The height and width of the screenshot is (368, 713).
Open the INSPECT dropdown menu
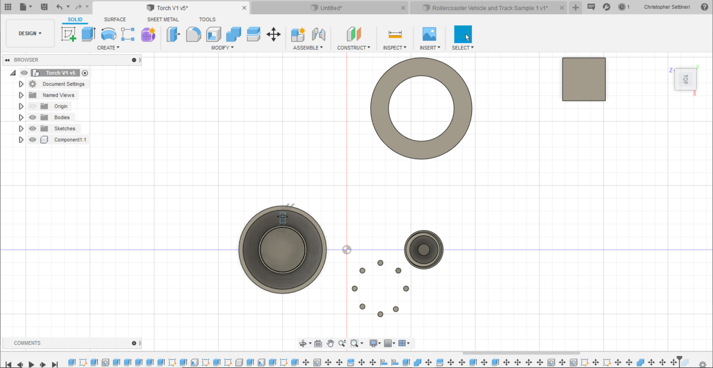pos(395,48)
